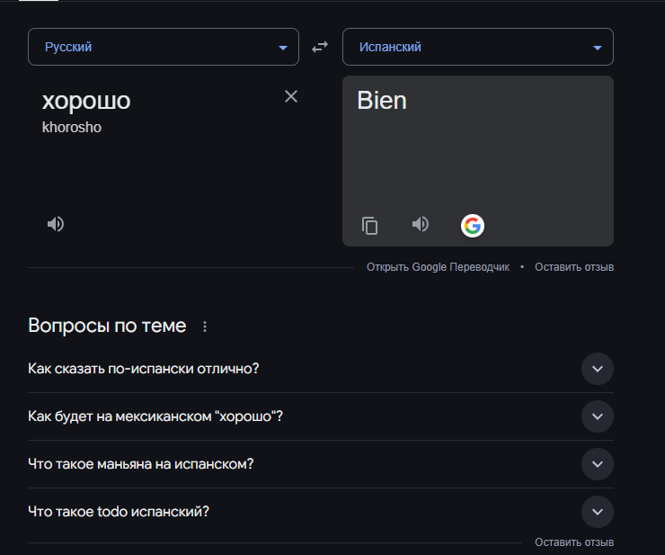Listen to Russian source pronunciation
This screenshot has height=555, width=665.
pos(56,224)
